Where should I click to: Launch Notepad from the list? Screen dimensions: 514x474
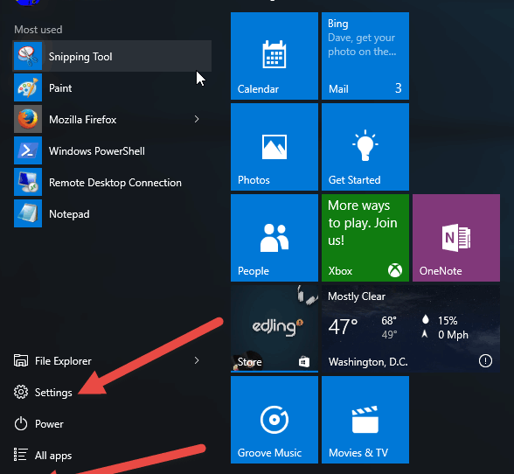(x=112, y=213)
